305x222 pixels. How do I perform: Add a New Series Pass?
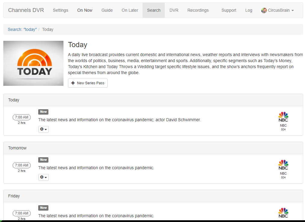(x=88, y=83)
